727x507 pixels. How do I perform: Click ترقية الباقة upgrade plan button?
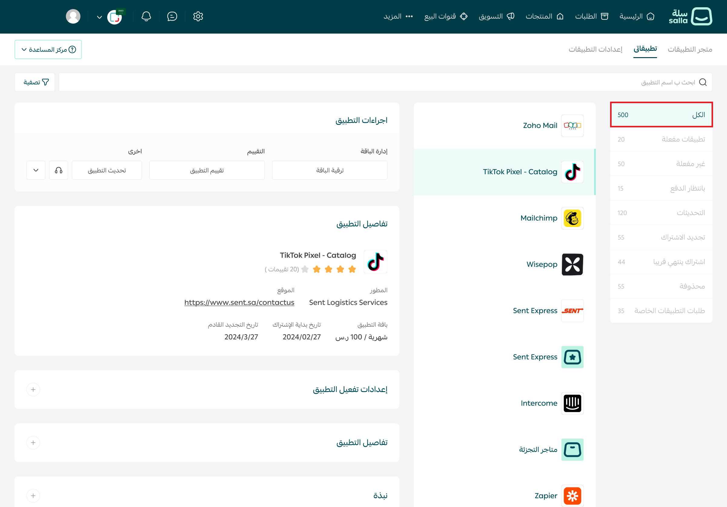(x=330, y=170)
